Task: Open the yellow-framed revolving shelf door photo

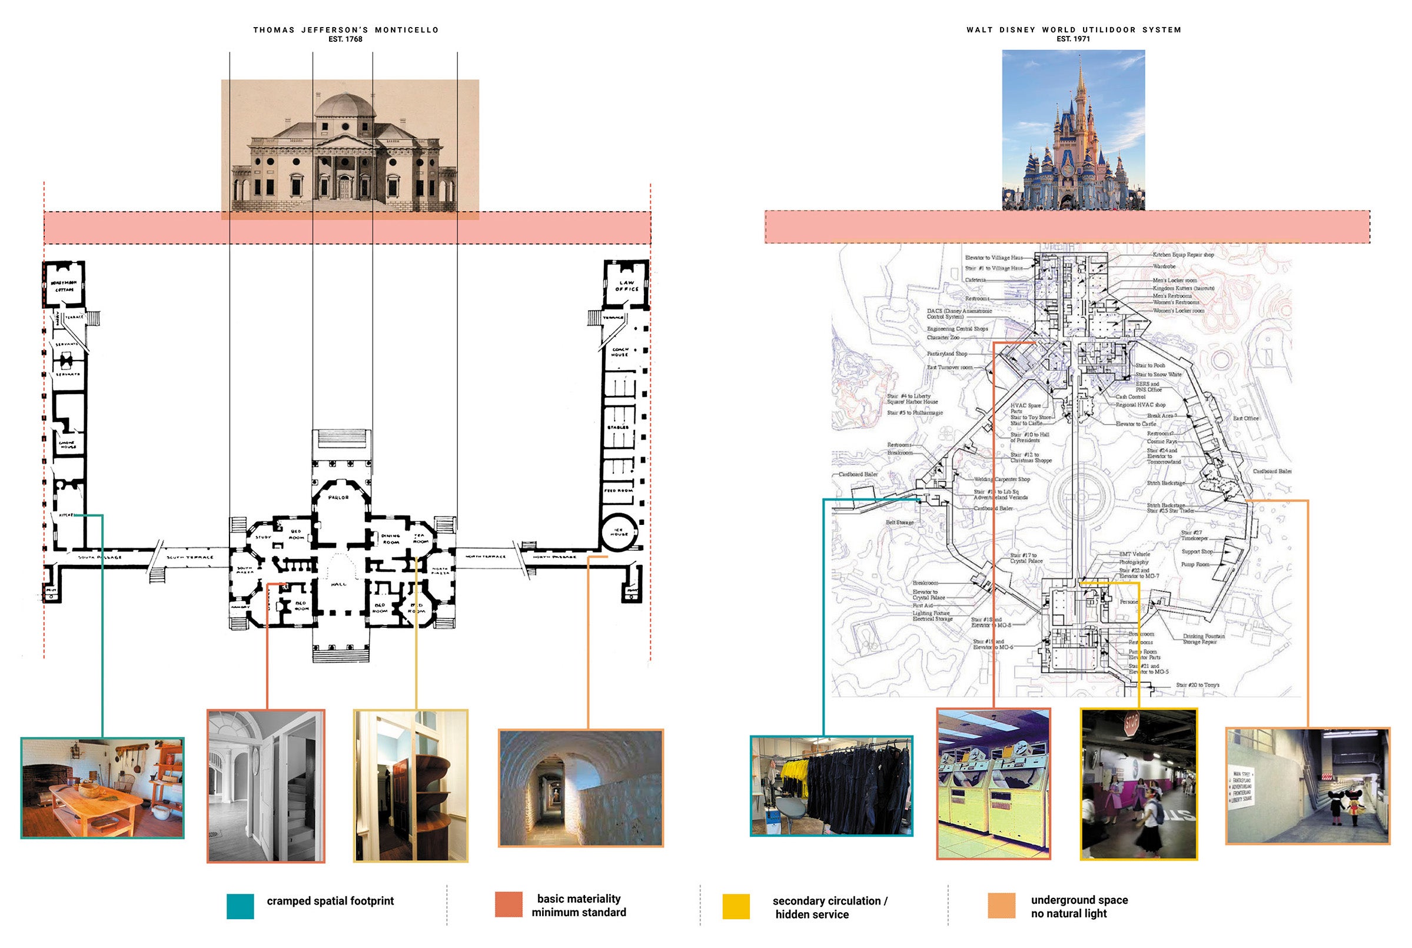Action: coord(411,786)
